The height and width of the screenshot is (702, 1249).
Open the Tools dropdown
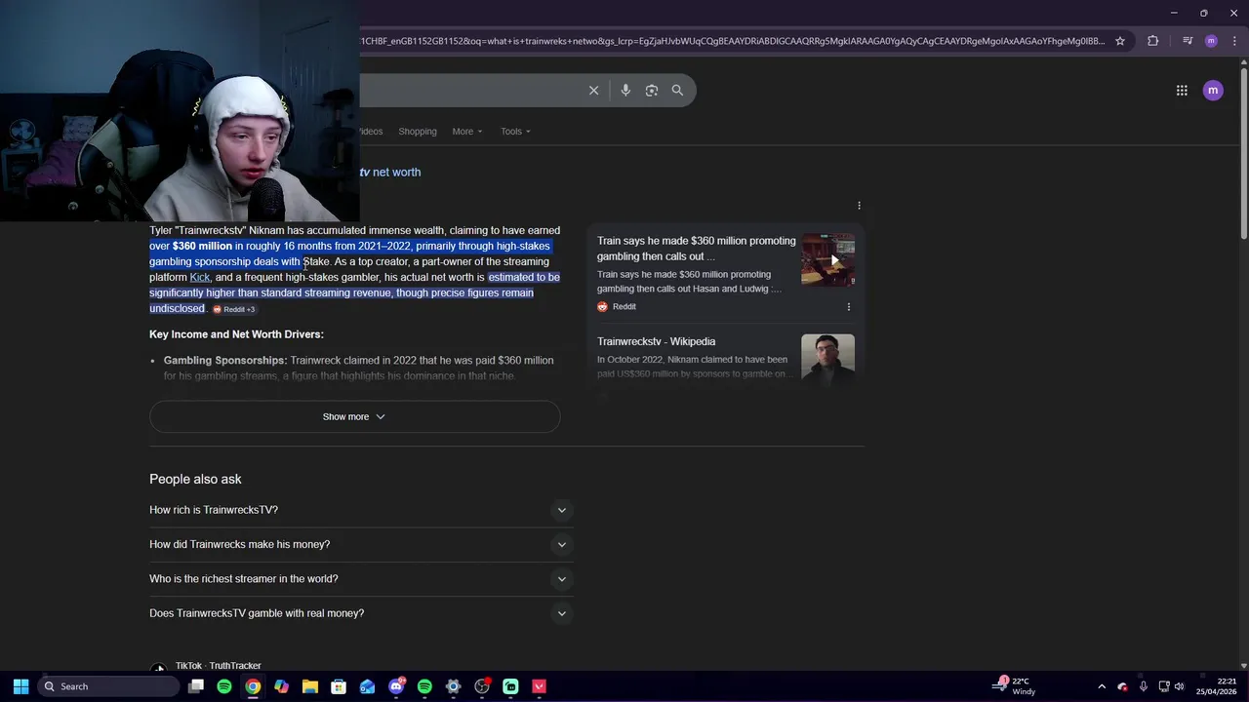coord(515,132)
